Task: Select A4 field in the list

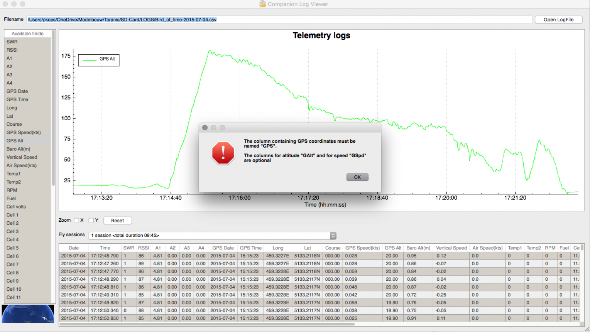Action: click(x=28, y=83)
